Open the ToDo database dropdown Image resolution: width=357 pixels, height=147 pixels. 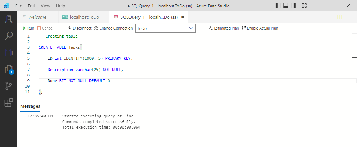click(165, 28)
